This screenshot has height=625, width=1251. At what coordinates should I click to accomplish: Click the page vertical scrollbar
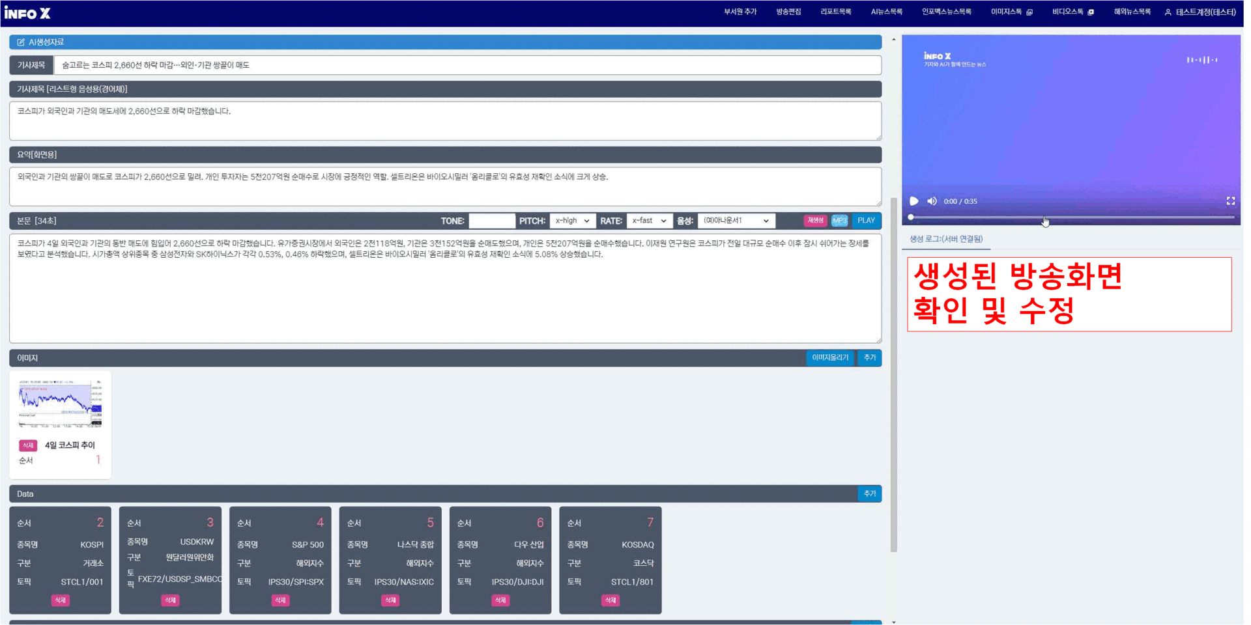tap(894, 374)
